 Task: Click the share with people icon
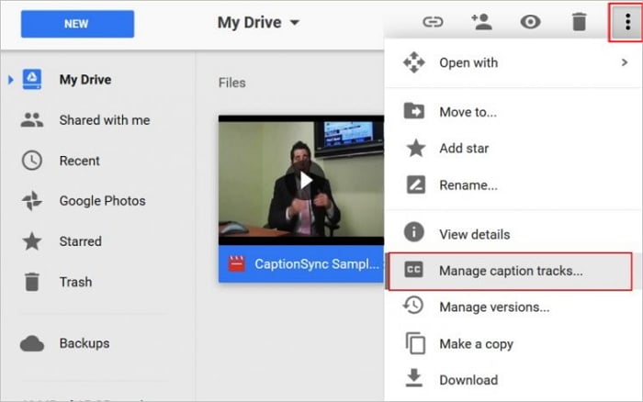tap(481, 22)
